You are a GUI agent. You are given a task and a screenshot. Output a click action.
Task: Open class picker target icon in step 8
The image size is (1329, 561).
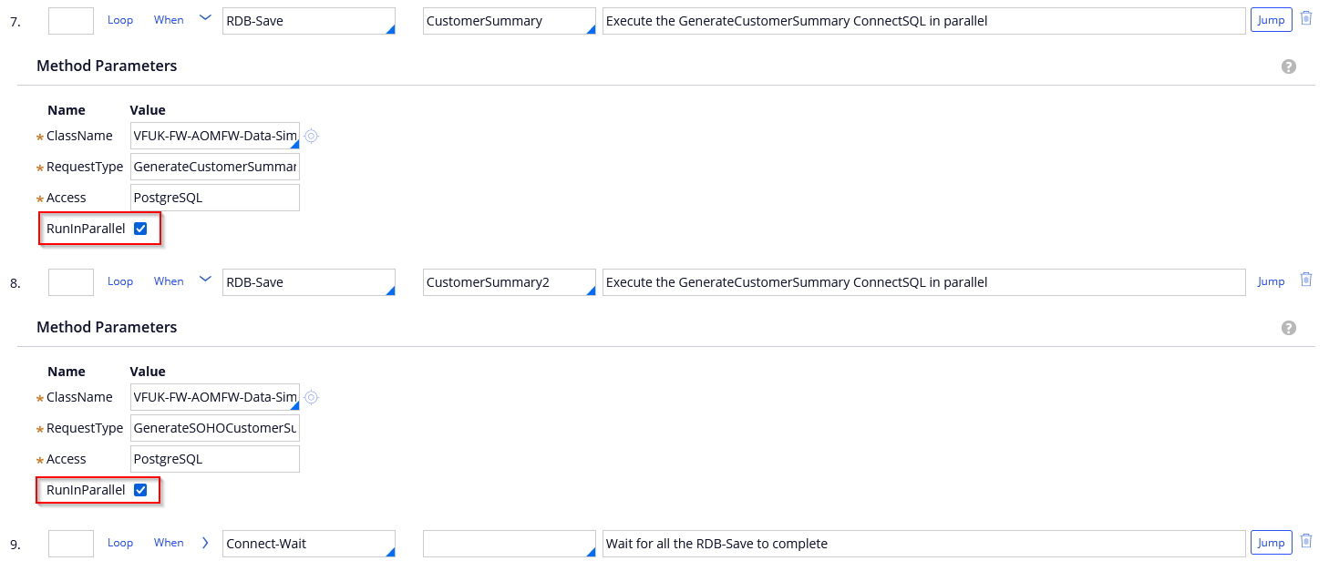click(311, 398)
